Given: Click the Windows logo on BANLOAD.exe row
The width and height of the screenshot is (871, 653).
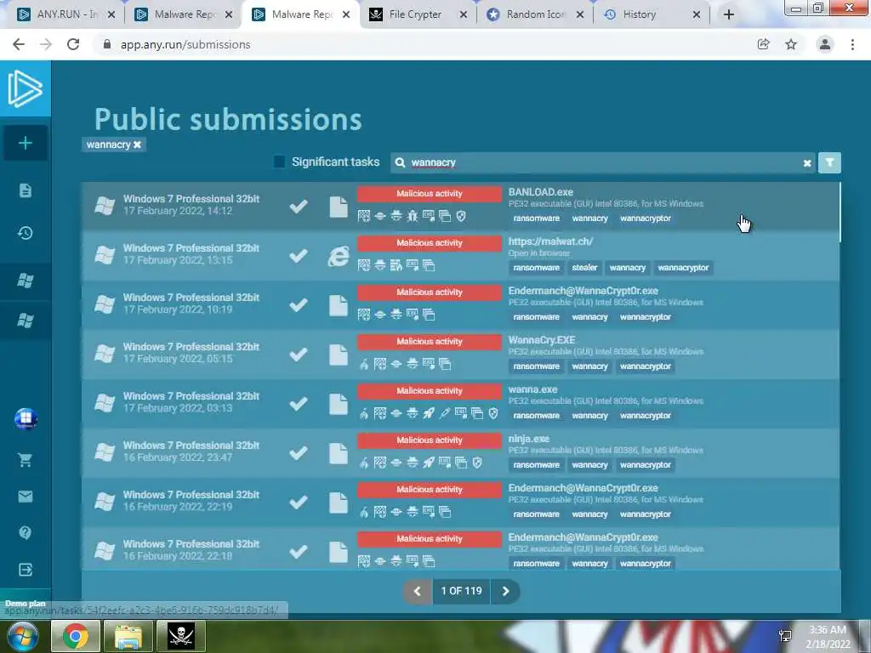Looking at the screenshot, I should (x=105, y=206).
